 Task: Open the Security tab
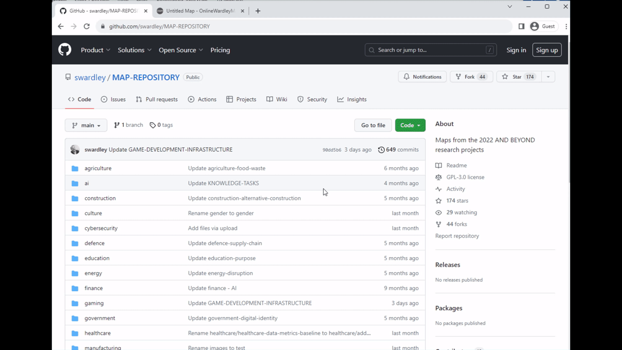(x=312, y=99)
